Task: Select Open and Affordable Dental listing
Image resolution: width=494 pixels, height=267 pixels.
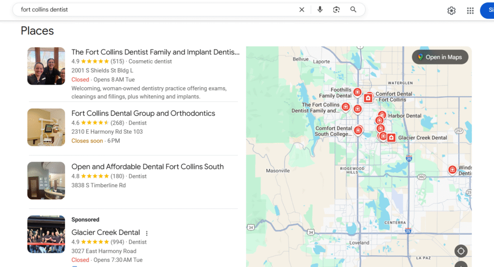Action: coord(147,167)
